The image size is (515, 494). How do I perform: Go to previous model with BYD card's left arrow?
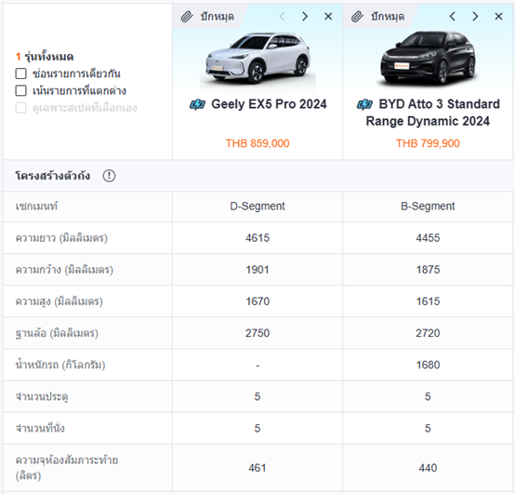pos(453,16)
